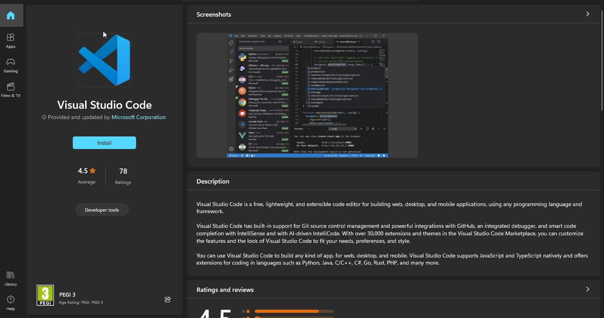Click the Screenshots section heading
Image resolution: width=604 pixels, height=318 pixels.
coord(214,14)
